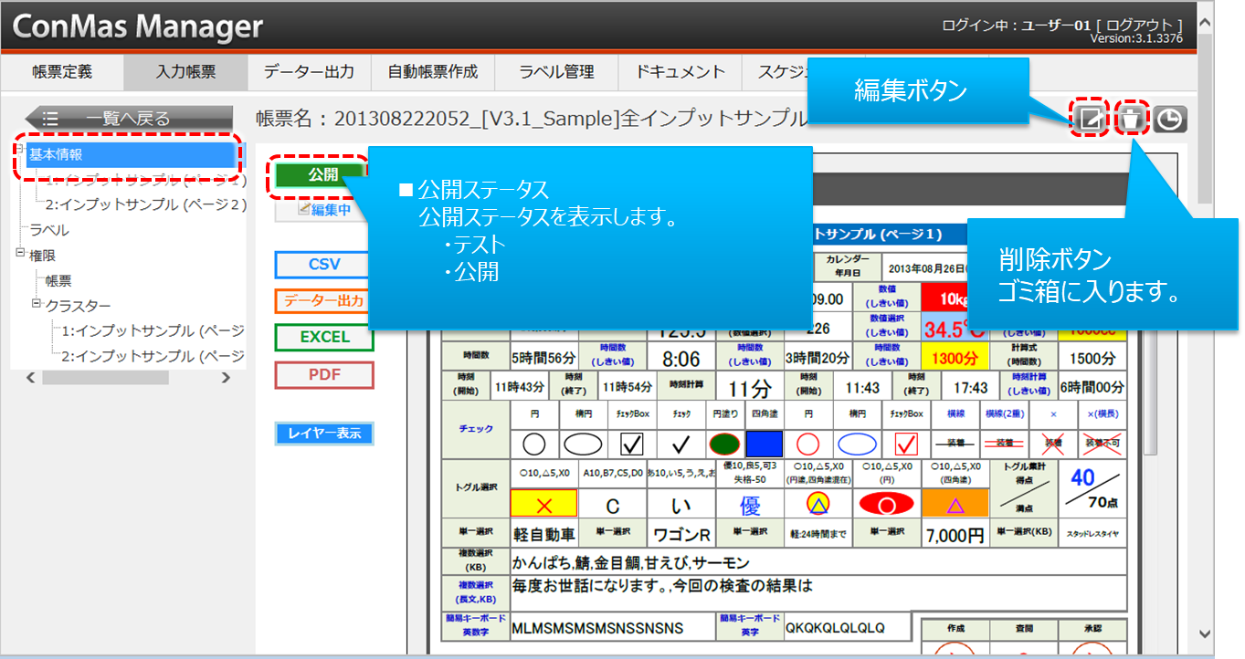
Task: Click the black checkmark ﾁｪｯｸ cell
Action: coord(681,444)
